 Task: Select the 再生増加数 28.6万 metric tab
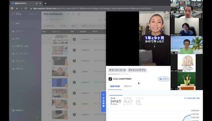click(128, 101)
